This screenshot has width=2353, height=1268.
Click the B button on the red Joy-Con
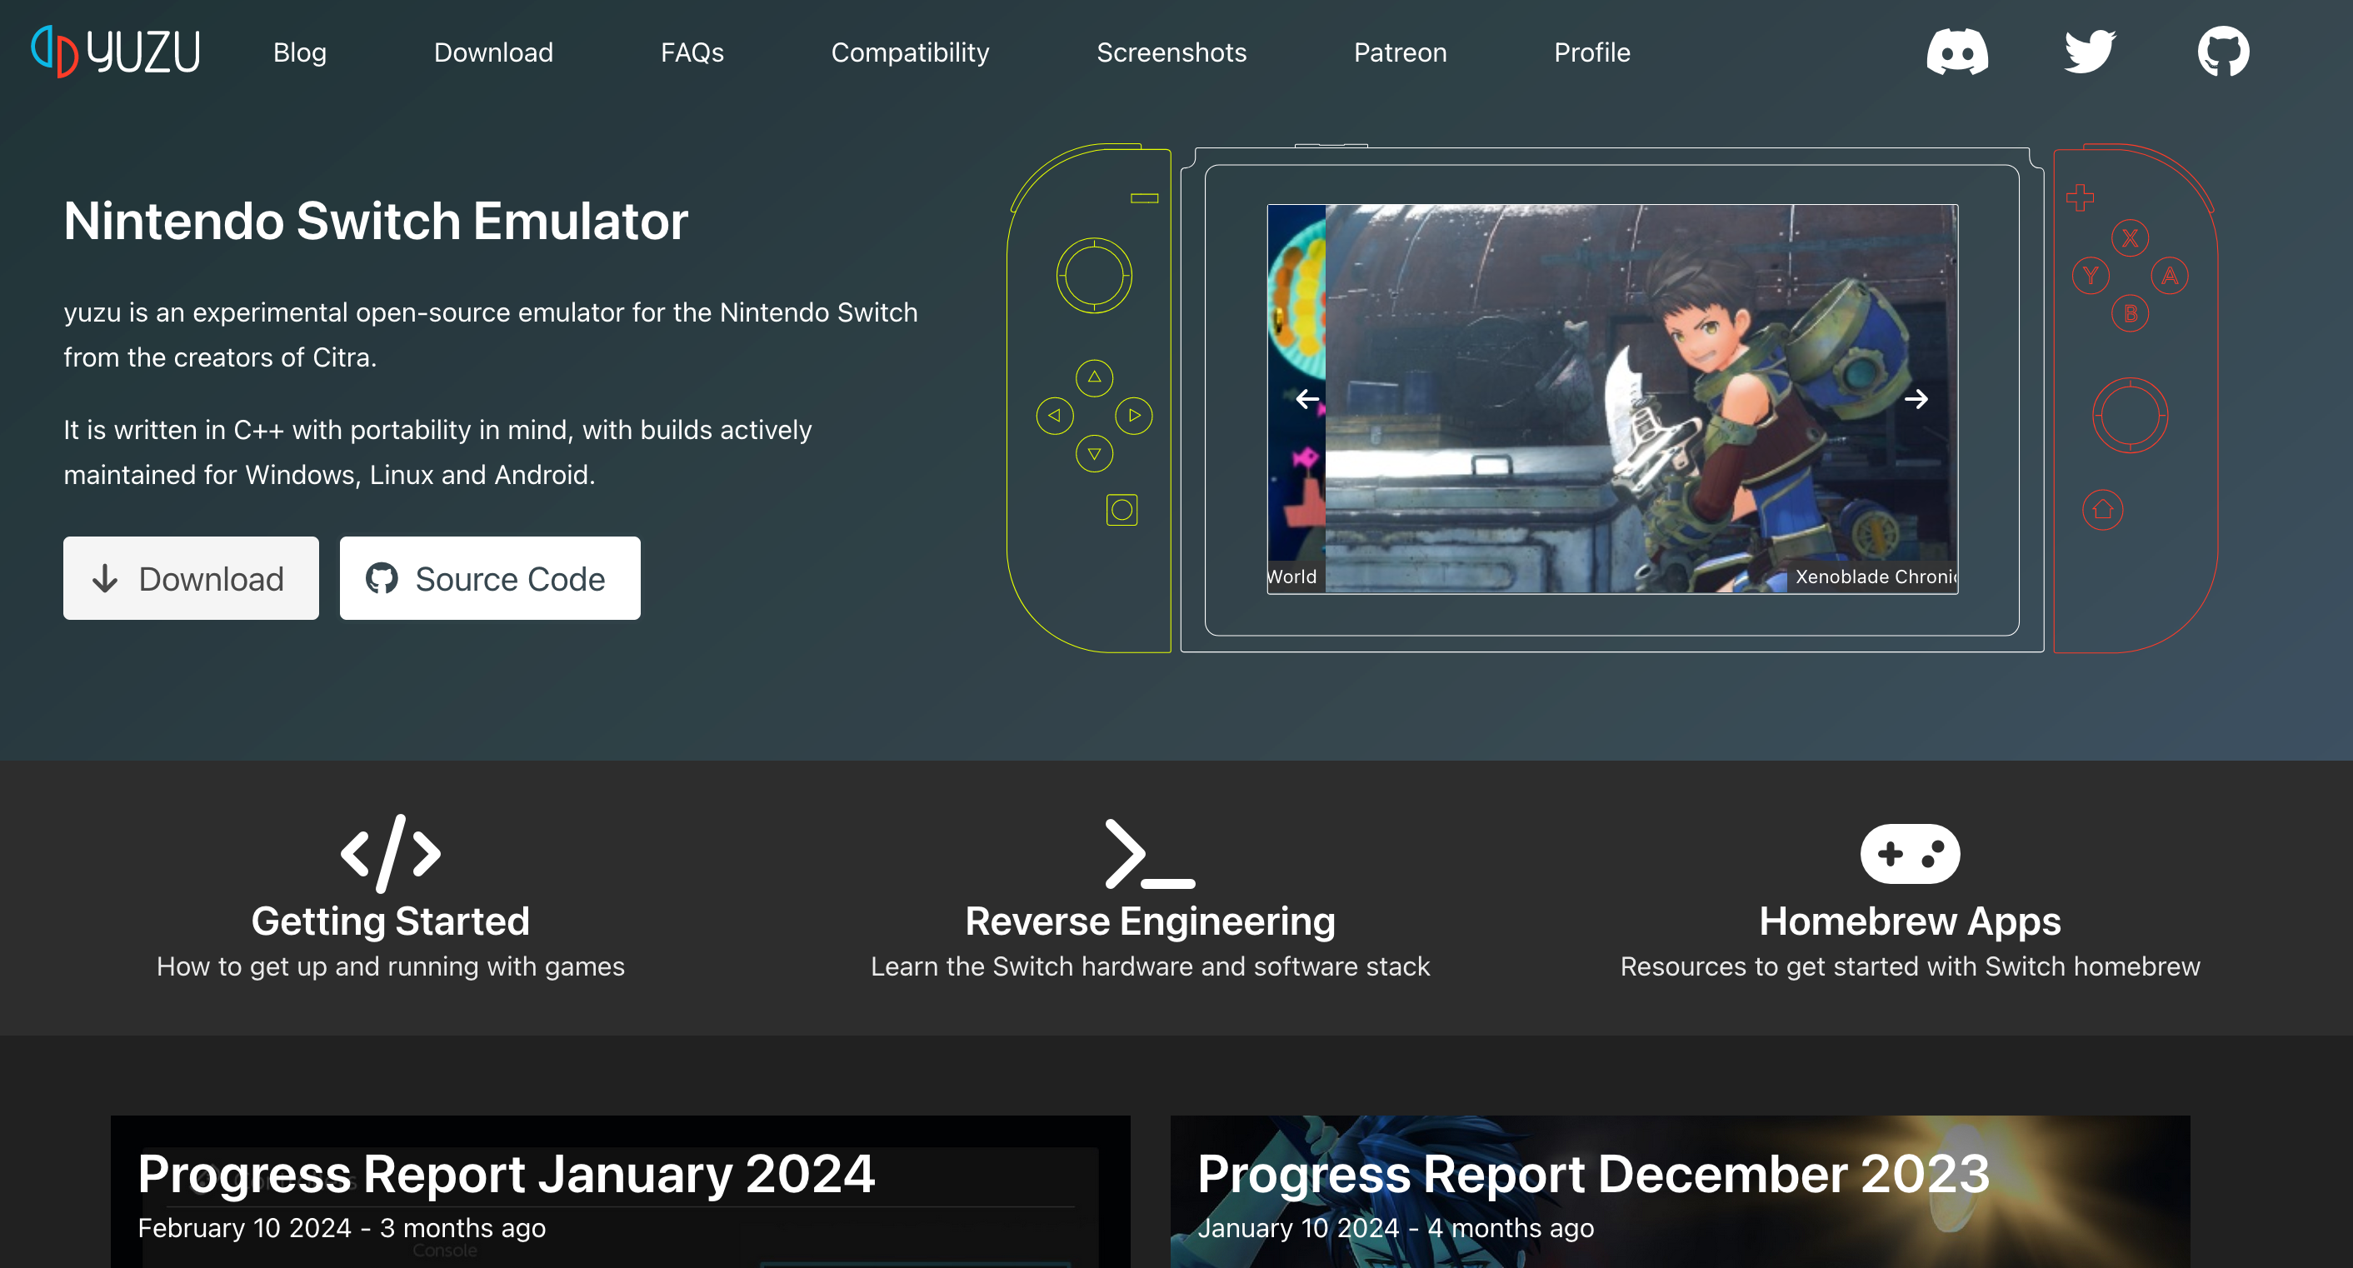[2131, 313]
